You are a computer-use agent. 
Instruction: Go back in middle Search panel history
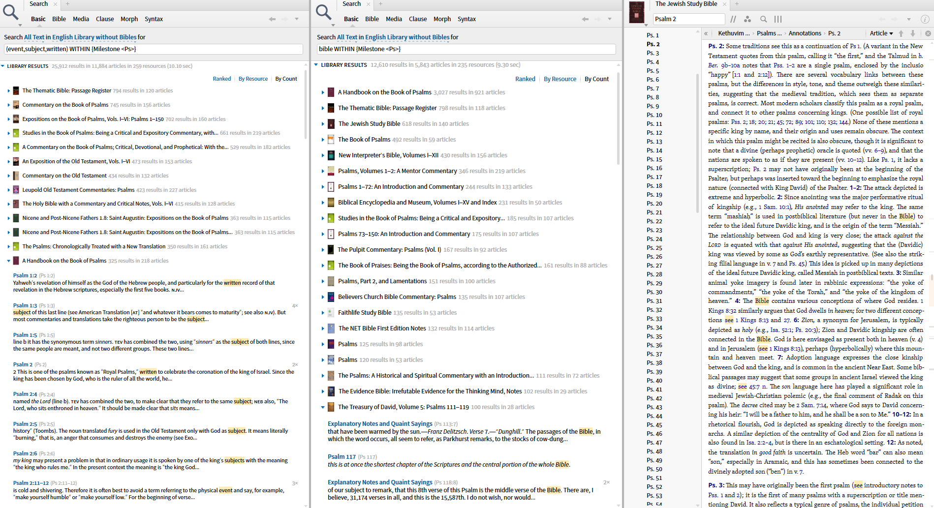point(585,19)
